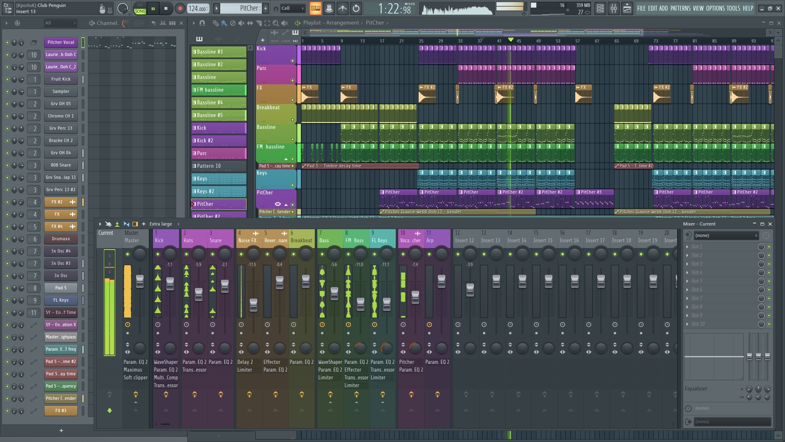Open the Playlist view icon in top toolbar
Screen dimensions: 785x442
600,8
